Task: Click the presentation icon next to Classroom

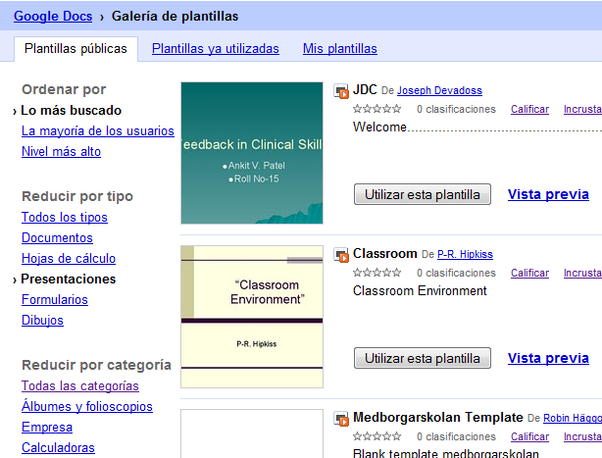Action: click(x=341, y=255)
